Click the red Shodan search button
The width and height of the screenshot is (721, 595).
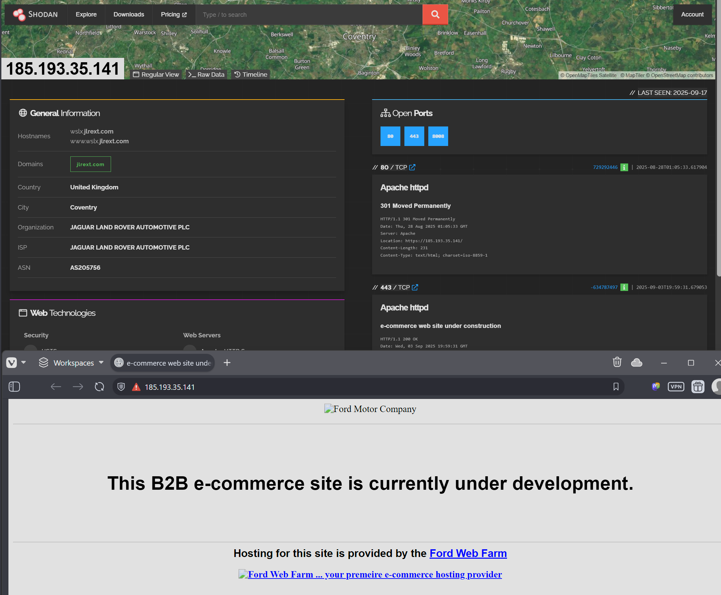tap(435, 14)
